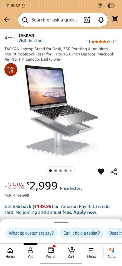Select 'What do customers say?' chip
This screenshot has width=122, height=266.
[31, 233]
